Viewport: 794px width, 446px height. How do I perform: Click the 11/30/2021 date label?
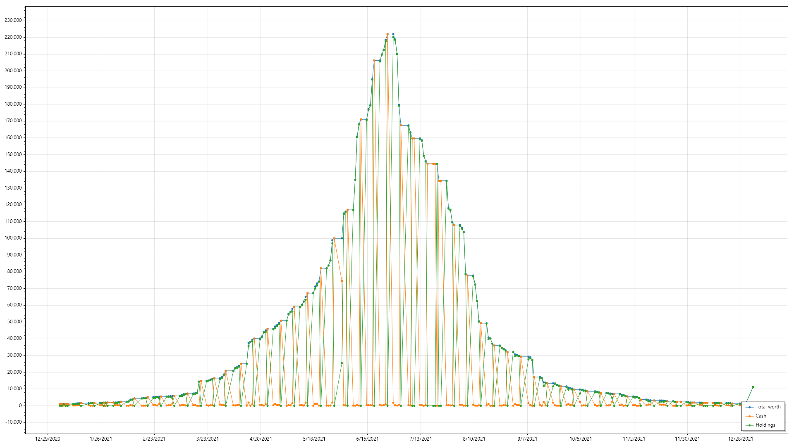(688, 439)
